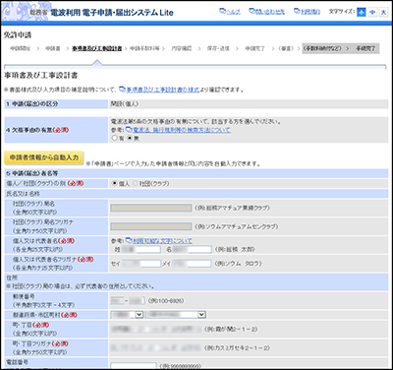393x370 pixels.
Task: Set font size to 中
Action: pos(372,12)
